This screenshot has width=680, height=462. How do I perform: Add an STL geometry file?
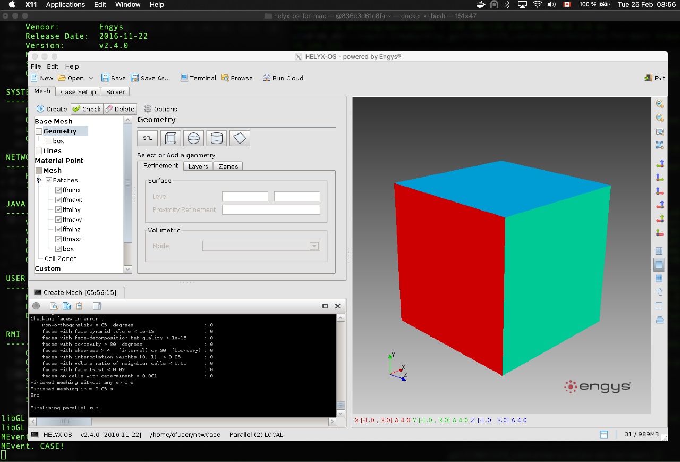click(x=148, y=138)
